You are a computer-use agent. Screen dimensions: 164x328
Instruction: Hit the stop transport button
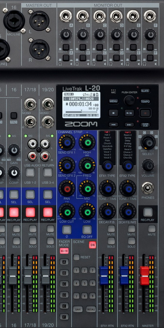click(114, 113)
